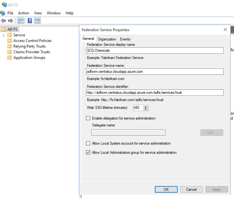Click the Apply button
Screen dimensions: 234x198
click(217, 189)
